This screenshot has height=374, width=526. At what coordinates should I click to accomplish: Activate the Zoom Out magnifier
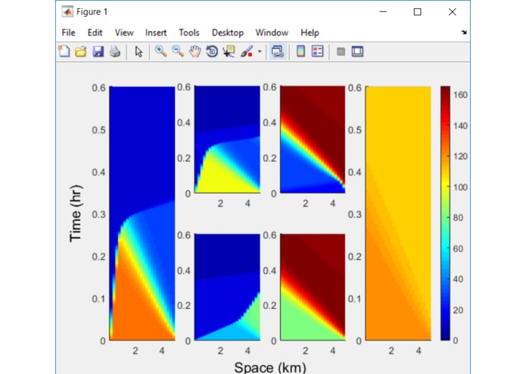point(178,51)
